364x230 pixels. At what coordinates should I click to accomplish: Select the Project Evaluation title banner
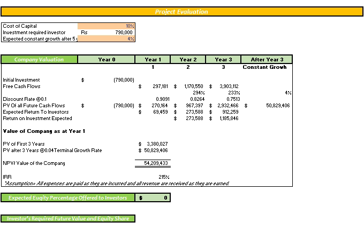click(x=182, y=12)
